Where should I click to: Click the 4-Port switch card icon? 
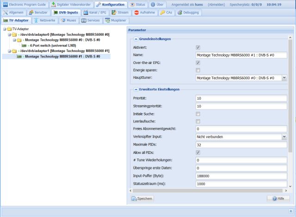(x=24, y=45)
